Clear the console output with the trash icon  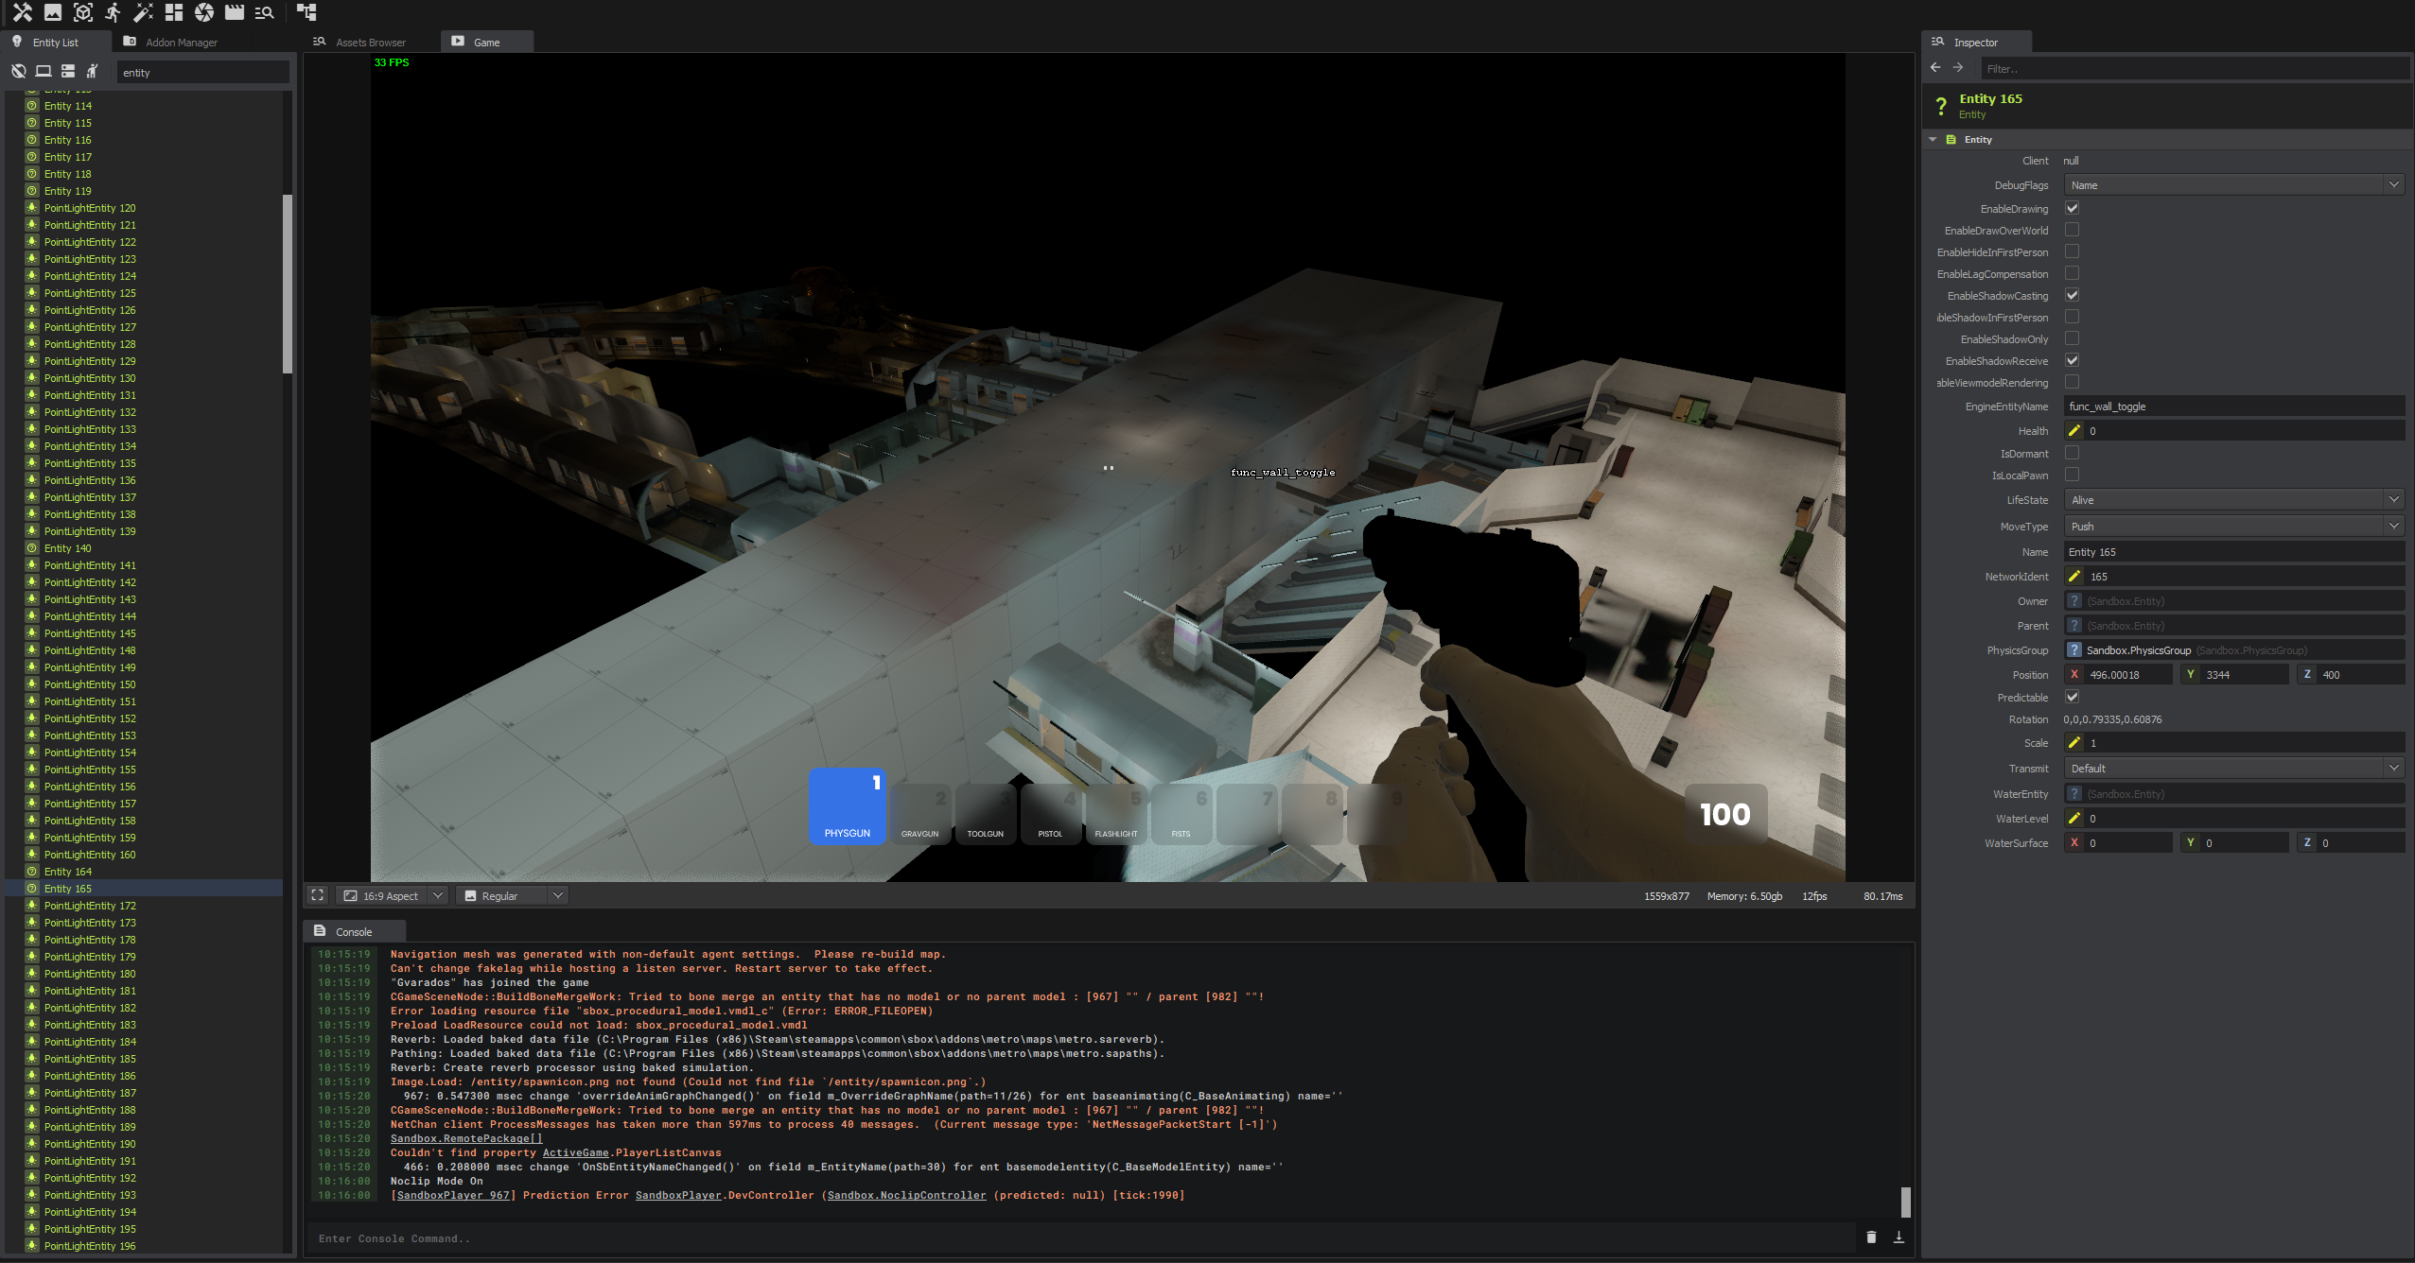[1872, 1237]
